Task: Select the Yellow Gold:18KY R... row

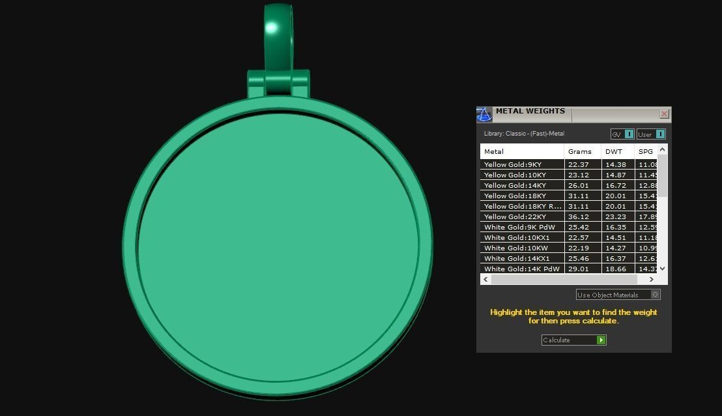Action: [569, 207]
